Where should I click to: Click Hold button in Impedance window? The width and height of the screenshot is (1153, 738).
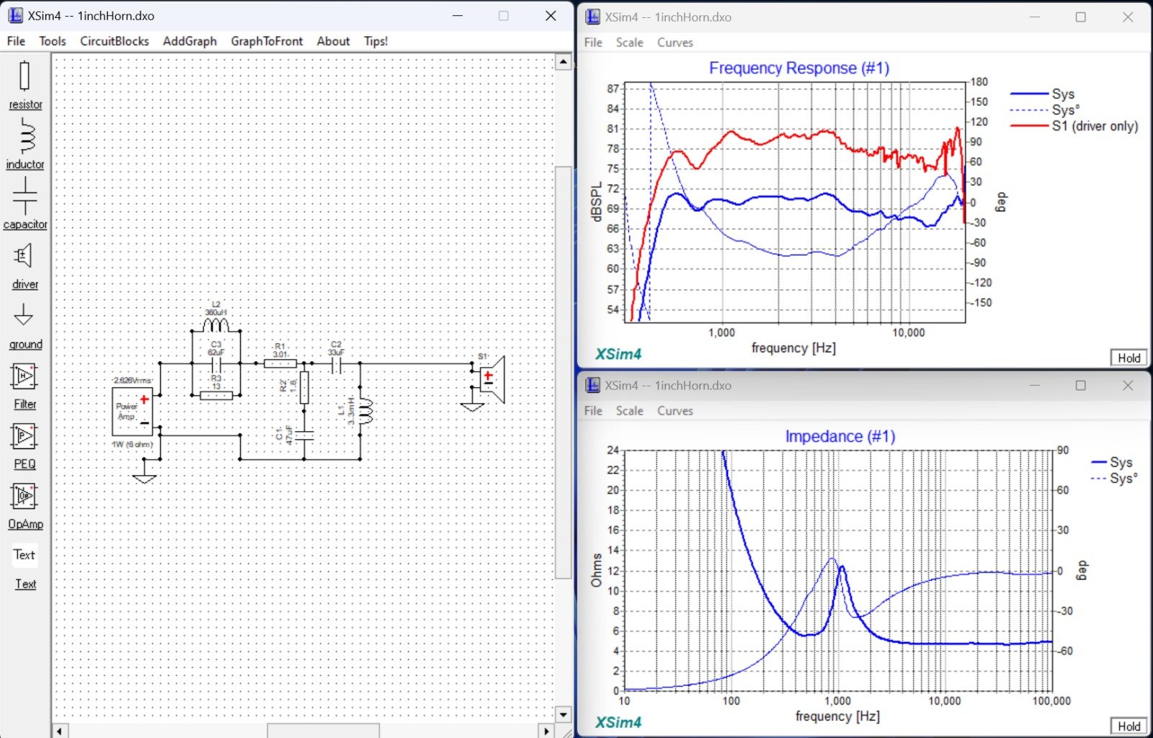(x=1128, y=726)
